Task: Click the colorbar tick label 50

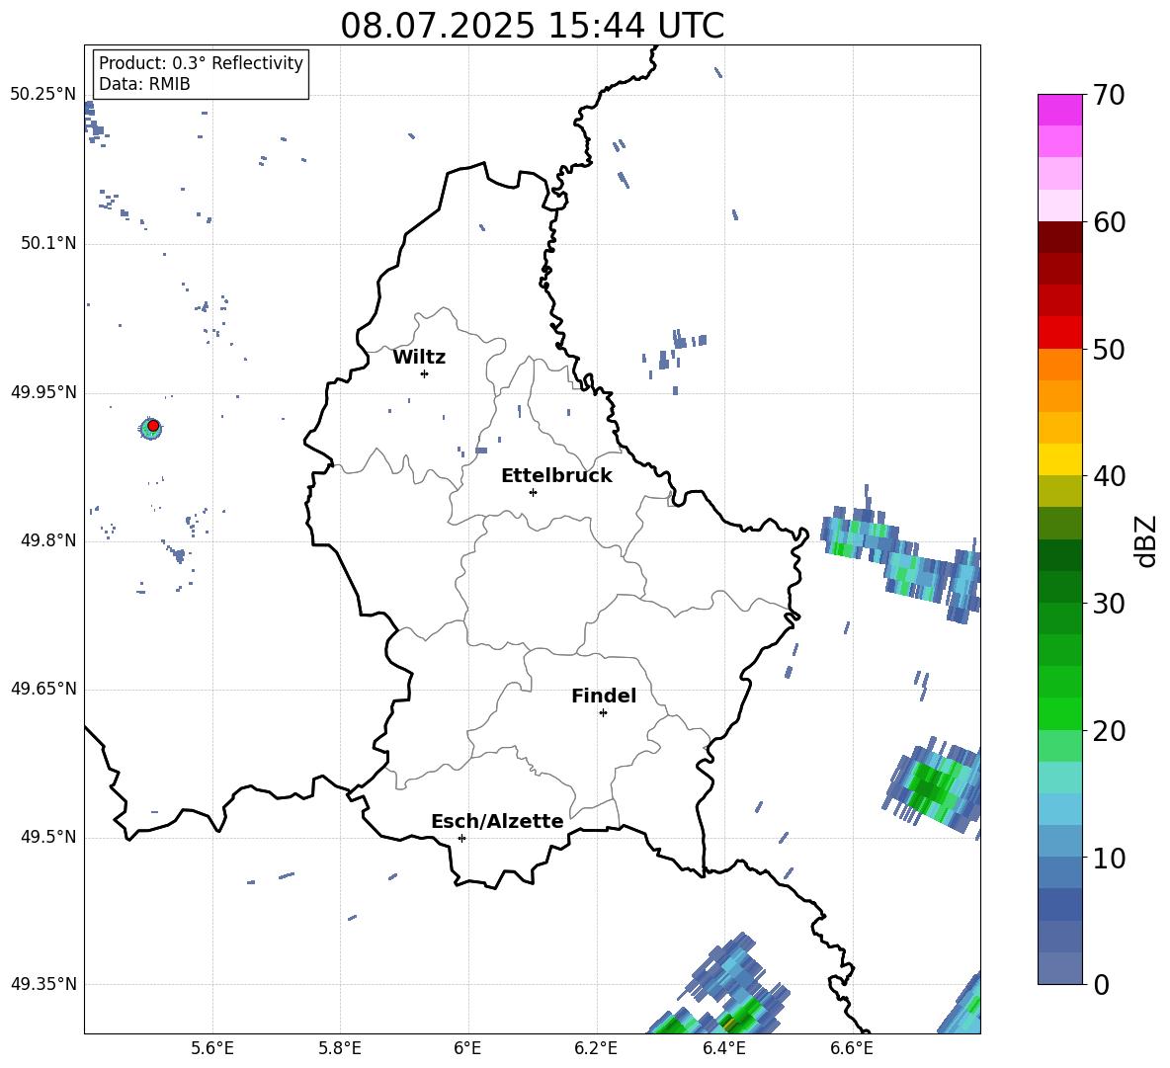Action: [x=1109, y=349]
